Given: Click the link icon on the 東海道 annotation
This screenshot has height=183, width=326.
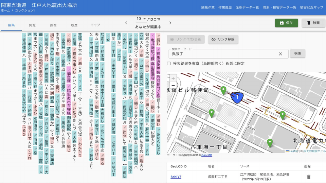Looking at the screenshot, I should (52, 151).
